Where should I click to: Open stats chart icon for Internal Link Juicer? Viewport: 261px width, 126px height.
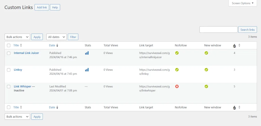(x=87, y=53)
